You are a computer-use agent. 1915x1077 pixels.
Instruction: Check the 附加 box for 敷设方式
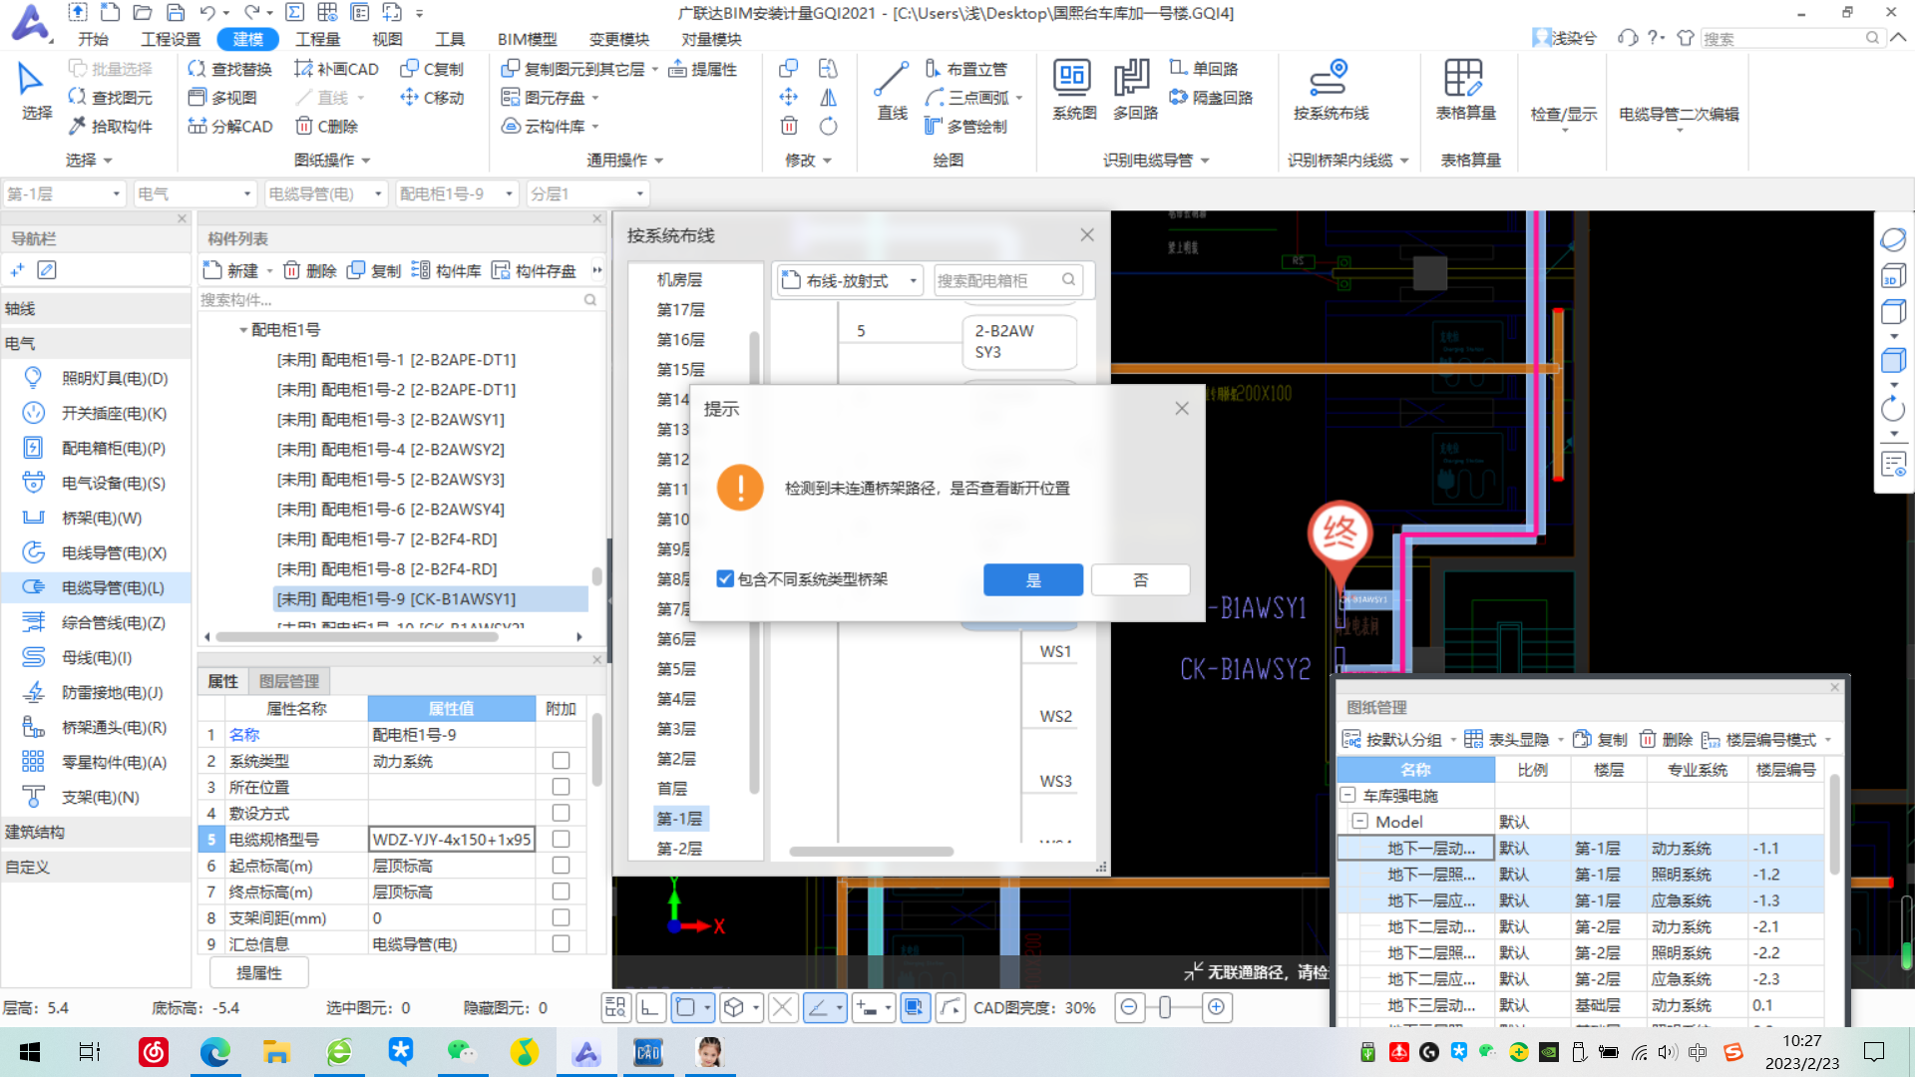[561, 813]
